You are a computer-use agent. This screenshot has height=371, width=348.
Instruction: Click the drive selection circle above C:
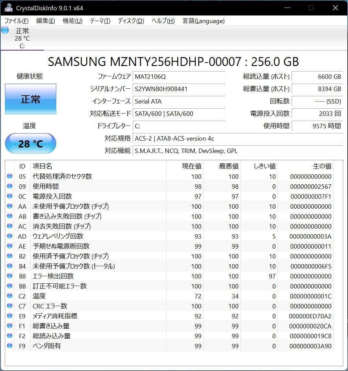click(5, 30)
